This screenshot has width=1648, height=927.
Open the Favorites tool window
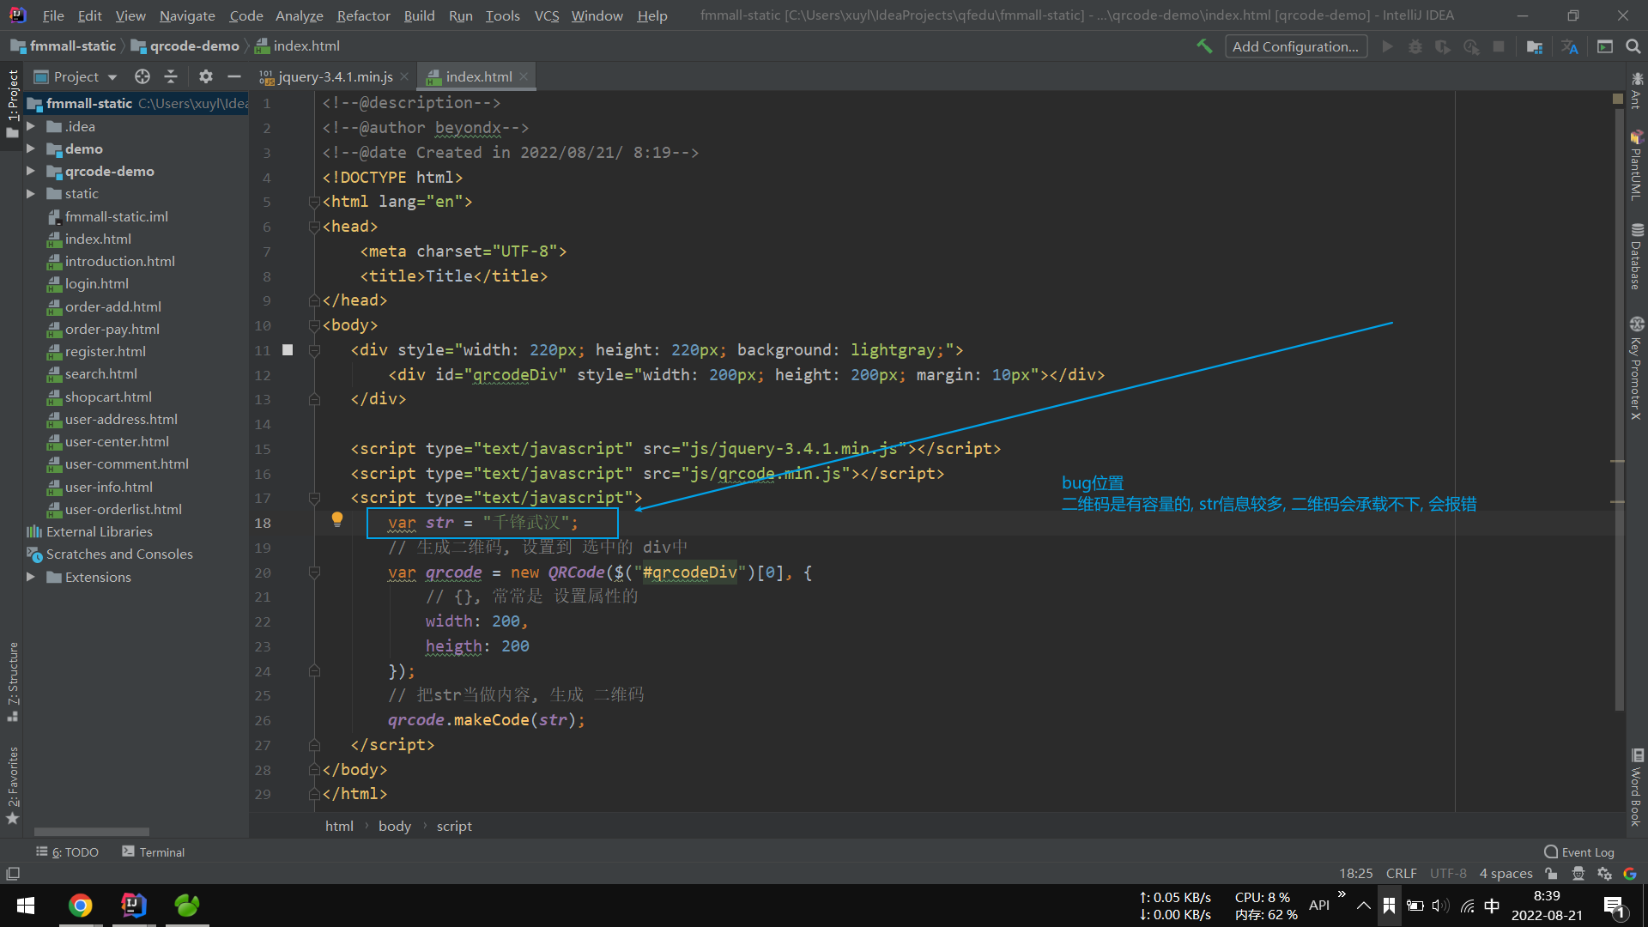[x=13, y=785]
